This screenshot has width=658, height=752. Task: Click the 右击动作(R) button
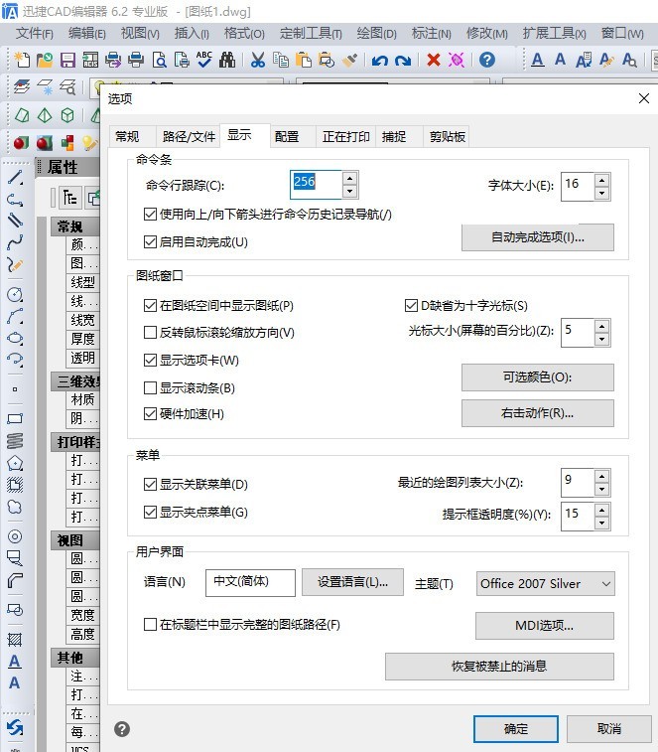pyautogui.click(x=538, y=413)
